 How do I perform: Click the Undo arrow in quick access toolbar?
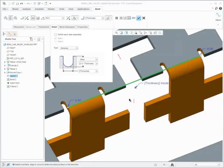[x=22, y=3]
